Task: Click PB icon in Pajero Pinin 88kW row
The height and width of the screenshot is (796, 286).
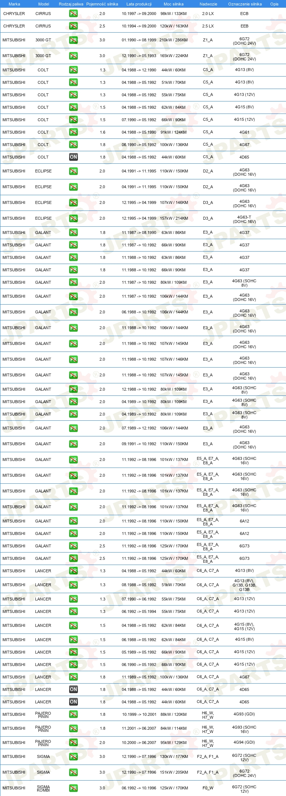Action: 73,714
